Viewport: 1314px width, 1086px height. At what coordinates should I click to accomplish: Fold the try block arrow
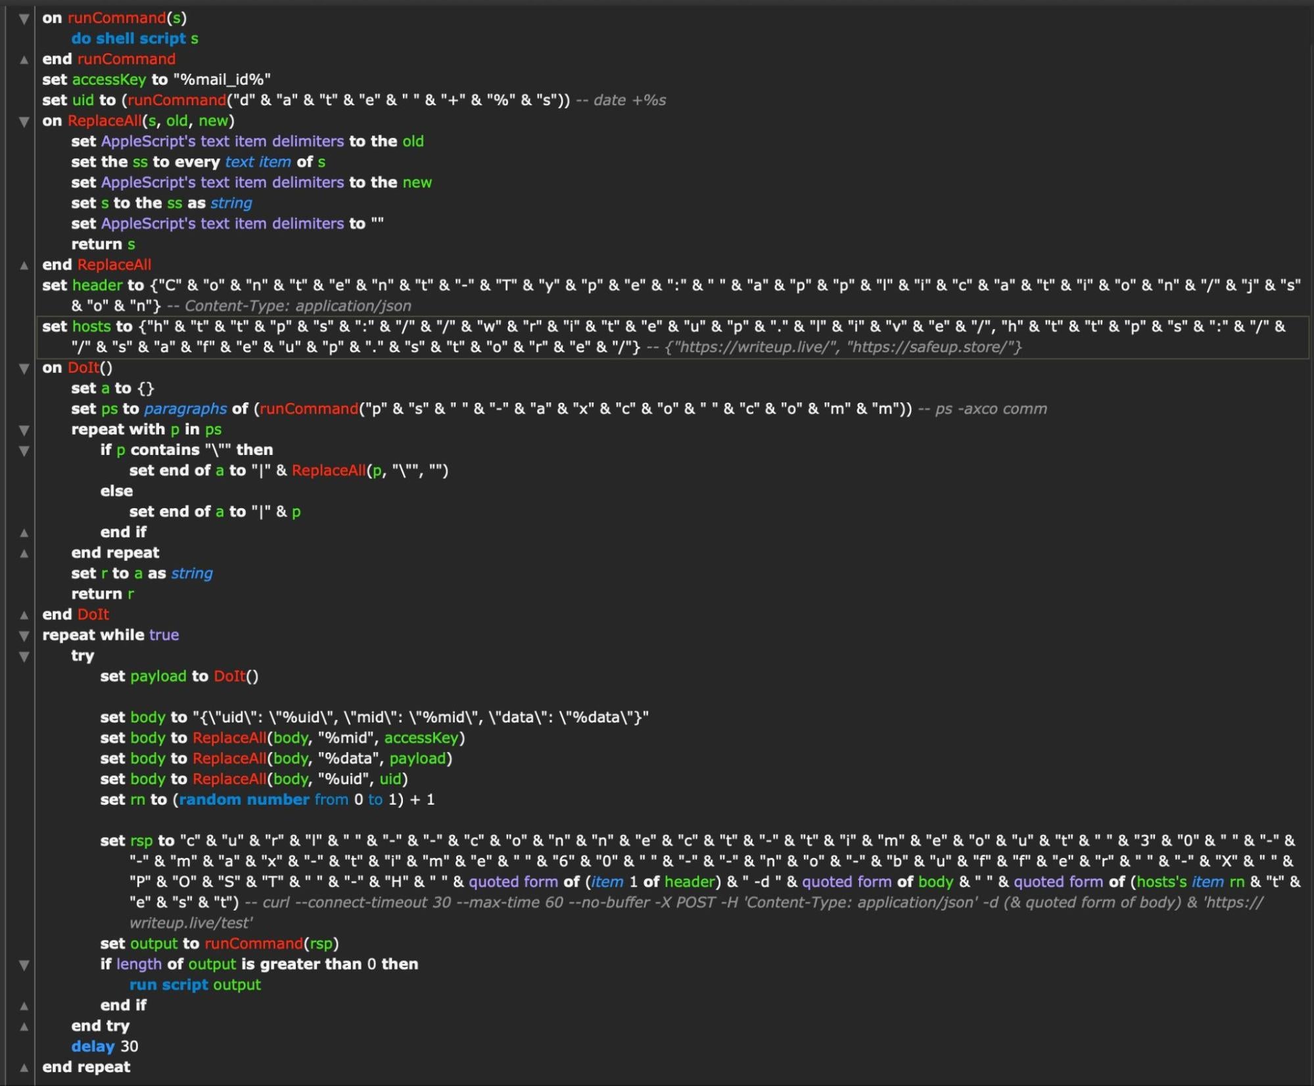tap(24, 657)
